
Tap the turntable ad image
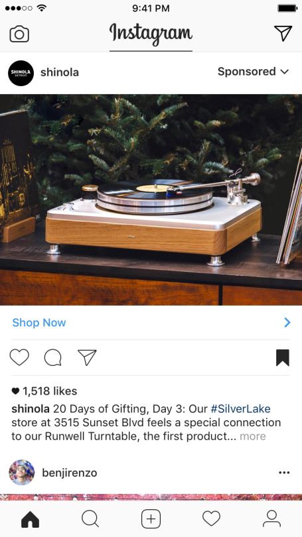coord(151,200)
